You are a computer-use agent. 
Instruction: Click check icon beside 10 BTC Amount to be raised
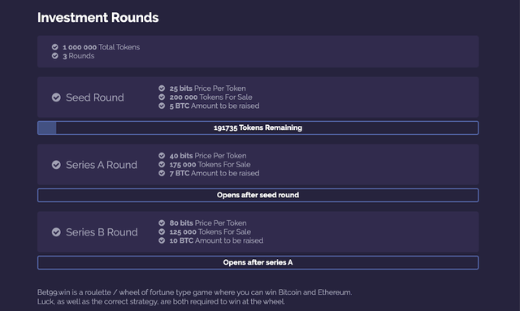tap(162, 240)
